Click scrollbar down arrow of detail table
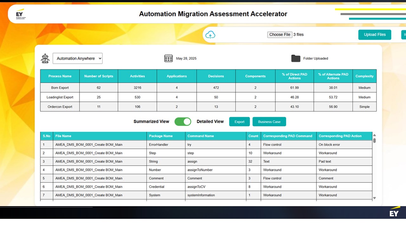The width and height of the screenshot is (406, 228). point(374,198)
